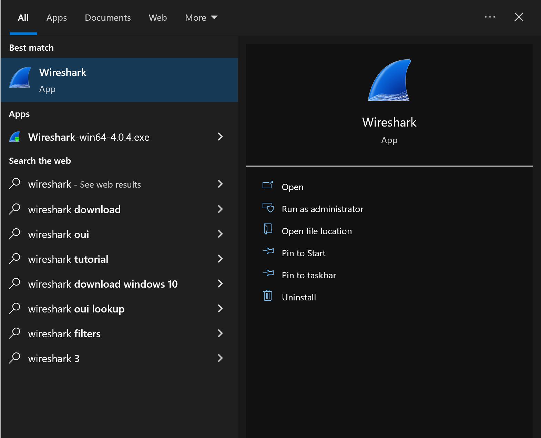Switch to the Apps tab

57,18
